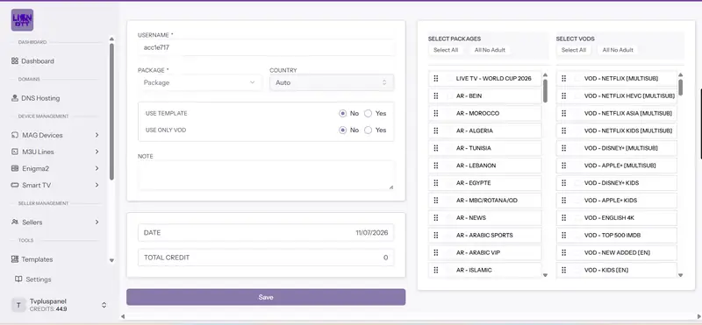Expand the M3U Lines submenu chevron
This screenshot has width=702, height=325.
pos(97,152)
